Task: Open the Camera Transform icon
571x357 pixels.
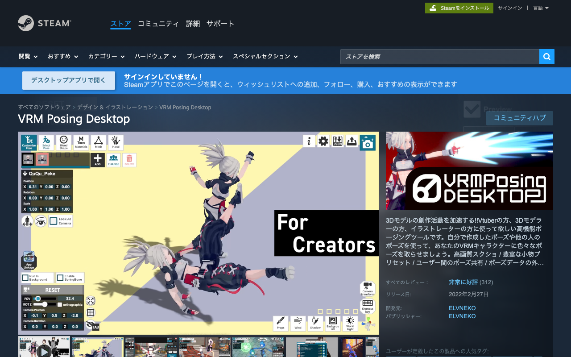Action: (x=368, y=288)
